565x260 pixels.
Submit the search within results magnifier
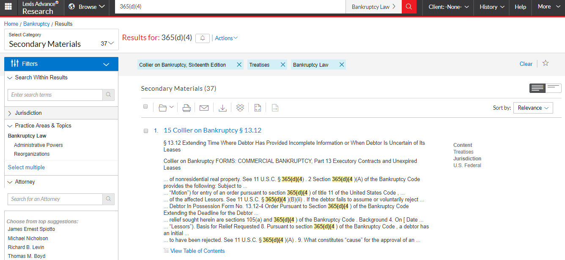(x=109, y=95)
